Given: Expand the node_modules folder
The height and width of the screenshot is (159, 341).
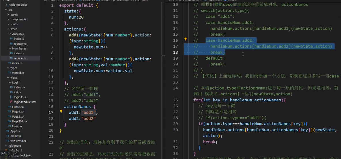Looking at the screenshot, I should (6, 5).
